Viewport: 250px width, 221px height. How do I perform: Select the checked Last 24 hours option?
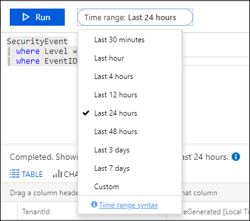click(130, 113)
